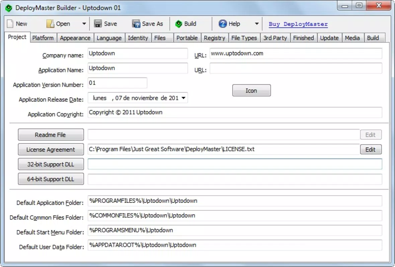The height and width of the screenshot is (267, 395).
Task: Click Edit next to the license path
Action: coord(371,150)
